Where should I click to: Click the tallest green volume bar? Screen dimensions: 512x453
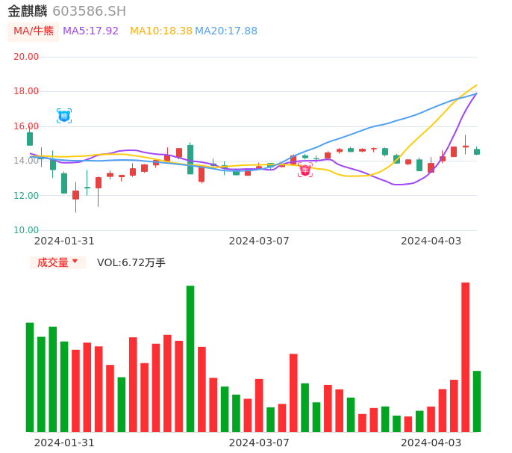[190, 359]
